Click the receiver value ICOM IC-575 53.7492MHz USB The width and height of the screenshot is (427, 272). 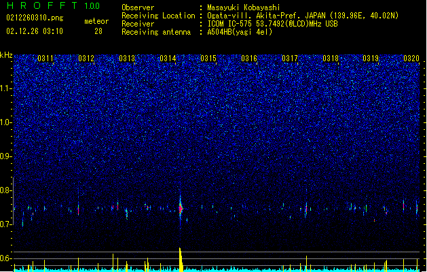272,24
